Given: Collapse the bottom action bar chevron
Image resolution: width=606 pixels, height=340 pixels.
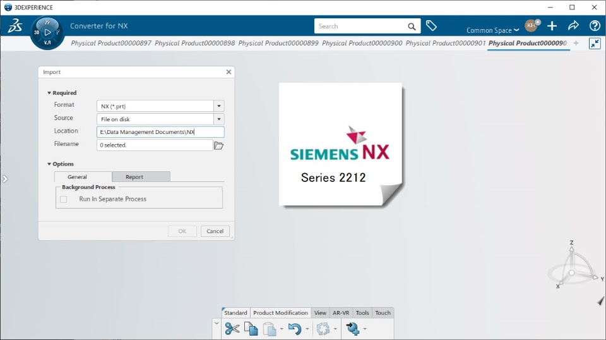Looking at the screenshot, I should [x=217, y=324].
